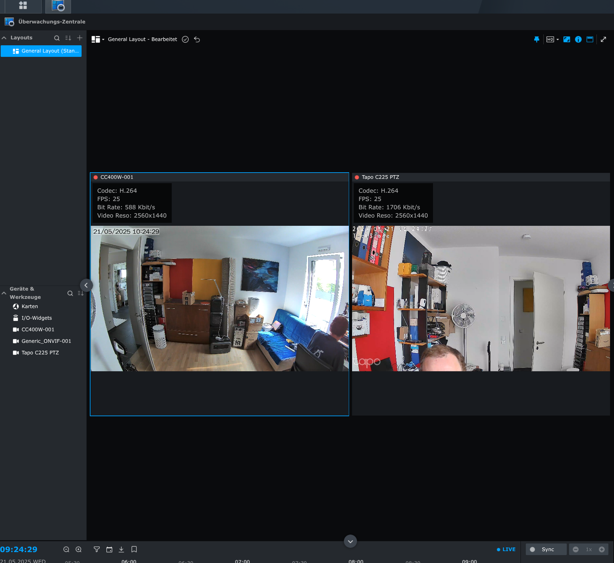Click the CC400W-001 stream info overlay
The height and width of the screenshot is (563, 614).
132,203
